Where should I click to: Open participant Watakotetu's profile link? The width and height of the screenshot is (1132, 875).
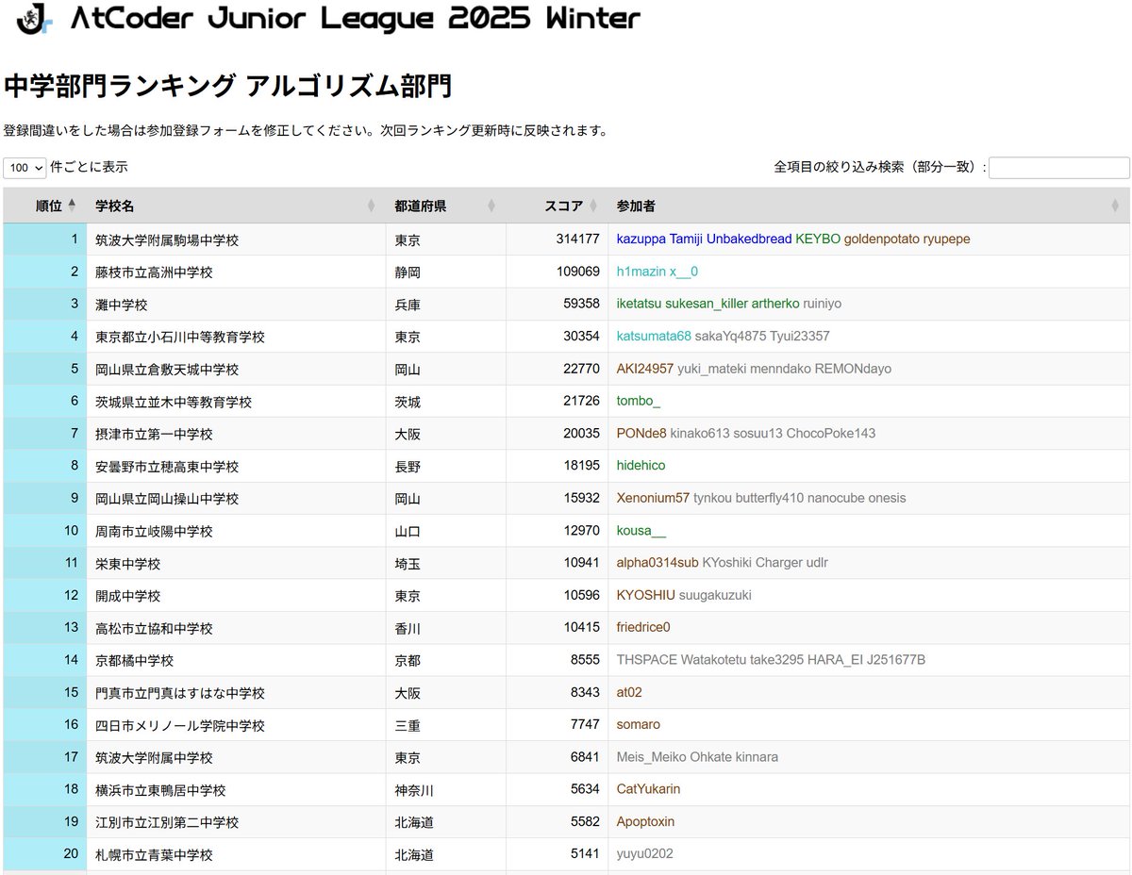tap(713, 659)
